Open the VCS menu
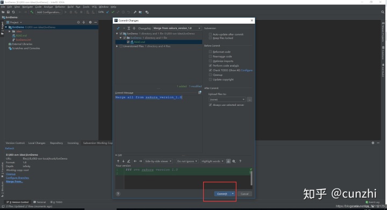The image size is (387, 210). coord(94,7)
